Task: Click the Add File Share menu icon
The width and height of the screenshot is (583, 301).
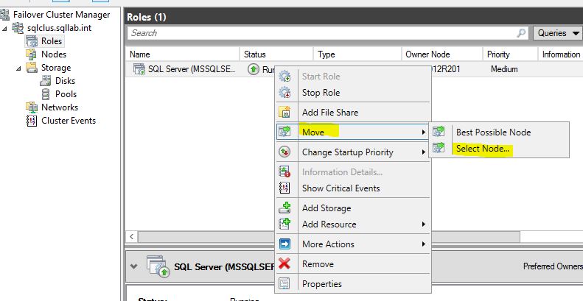Action: [x=284, y=112]
